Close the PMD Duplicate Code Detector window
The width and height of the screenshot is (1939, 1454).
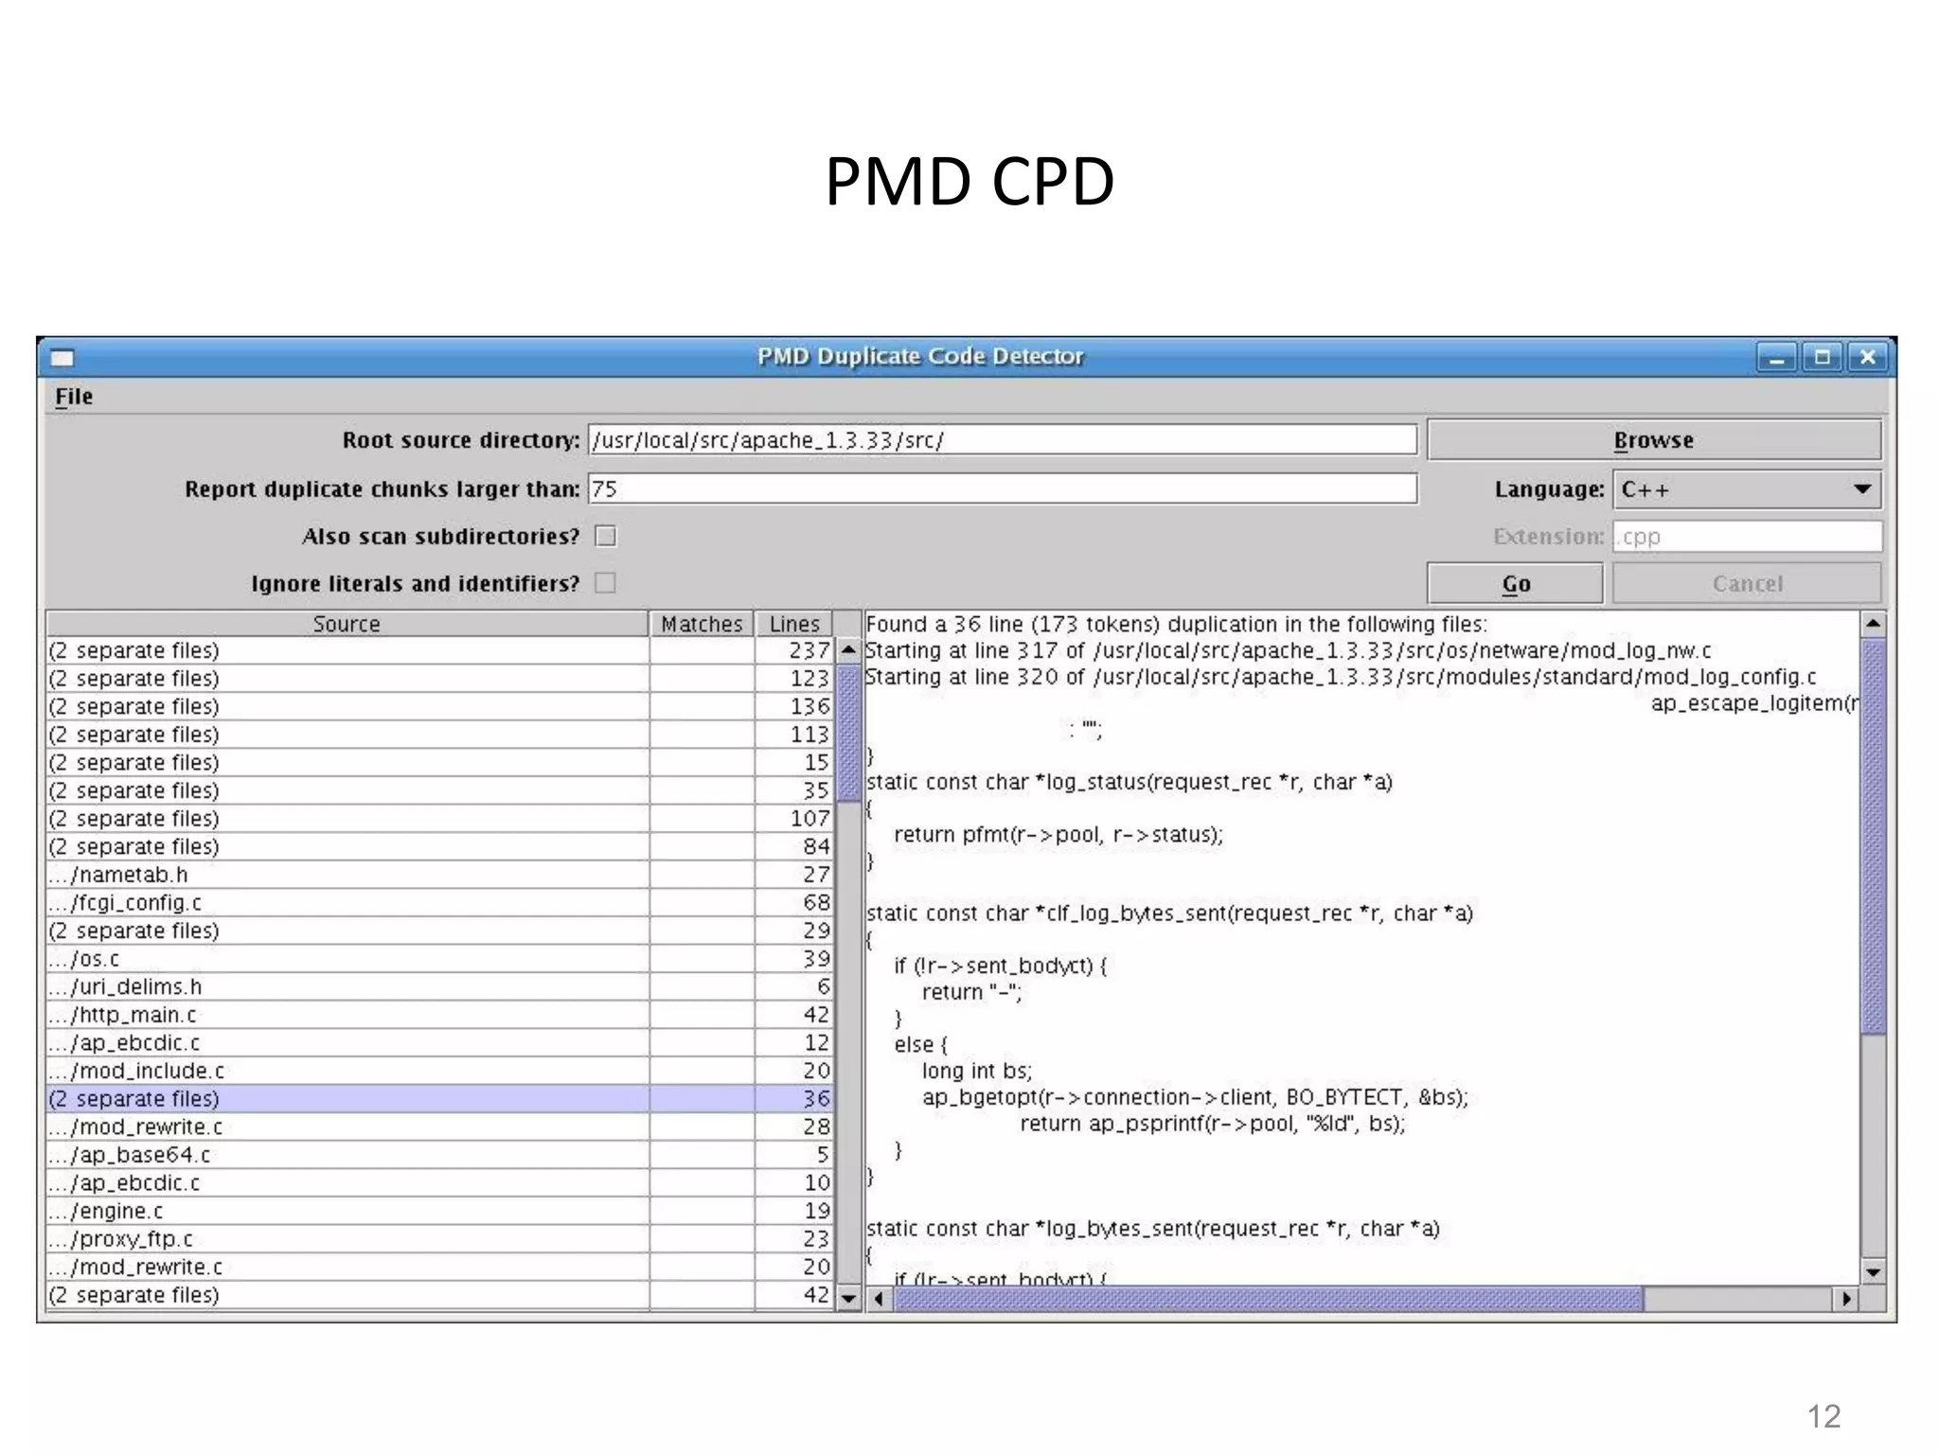tap(1866, 358)
